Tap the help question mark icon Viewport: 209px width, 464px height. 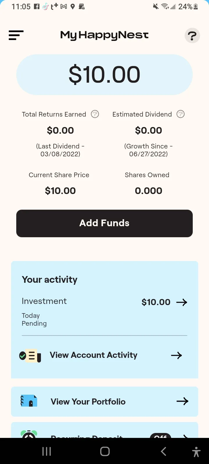pyautogui.click(x=192, y=36)
